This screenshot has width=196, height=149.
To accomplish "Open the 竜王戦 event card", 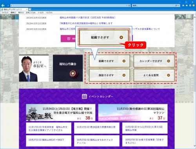I will 61,112.
